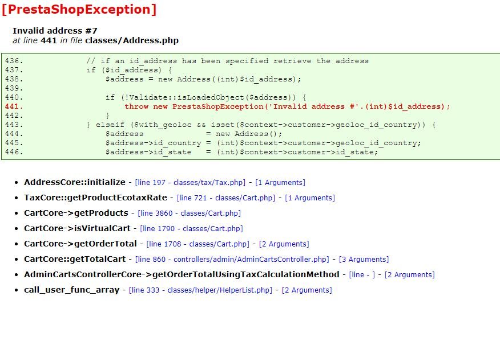Open the line 333 HelperList.php link

point(200,290)
